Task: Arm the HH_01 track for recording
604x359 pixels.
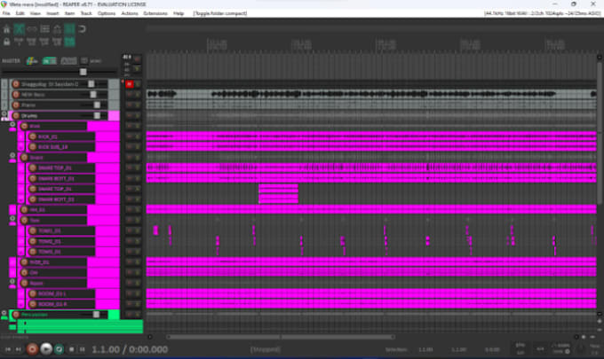Action: coord(24,210)
